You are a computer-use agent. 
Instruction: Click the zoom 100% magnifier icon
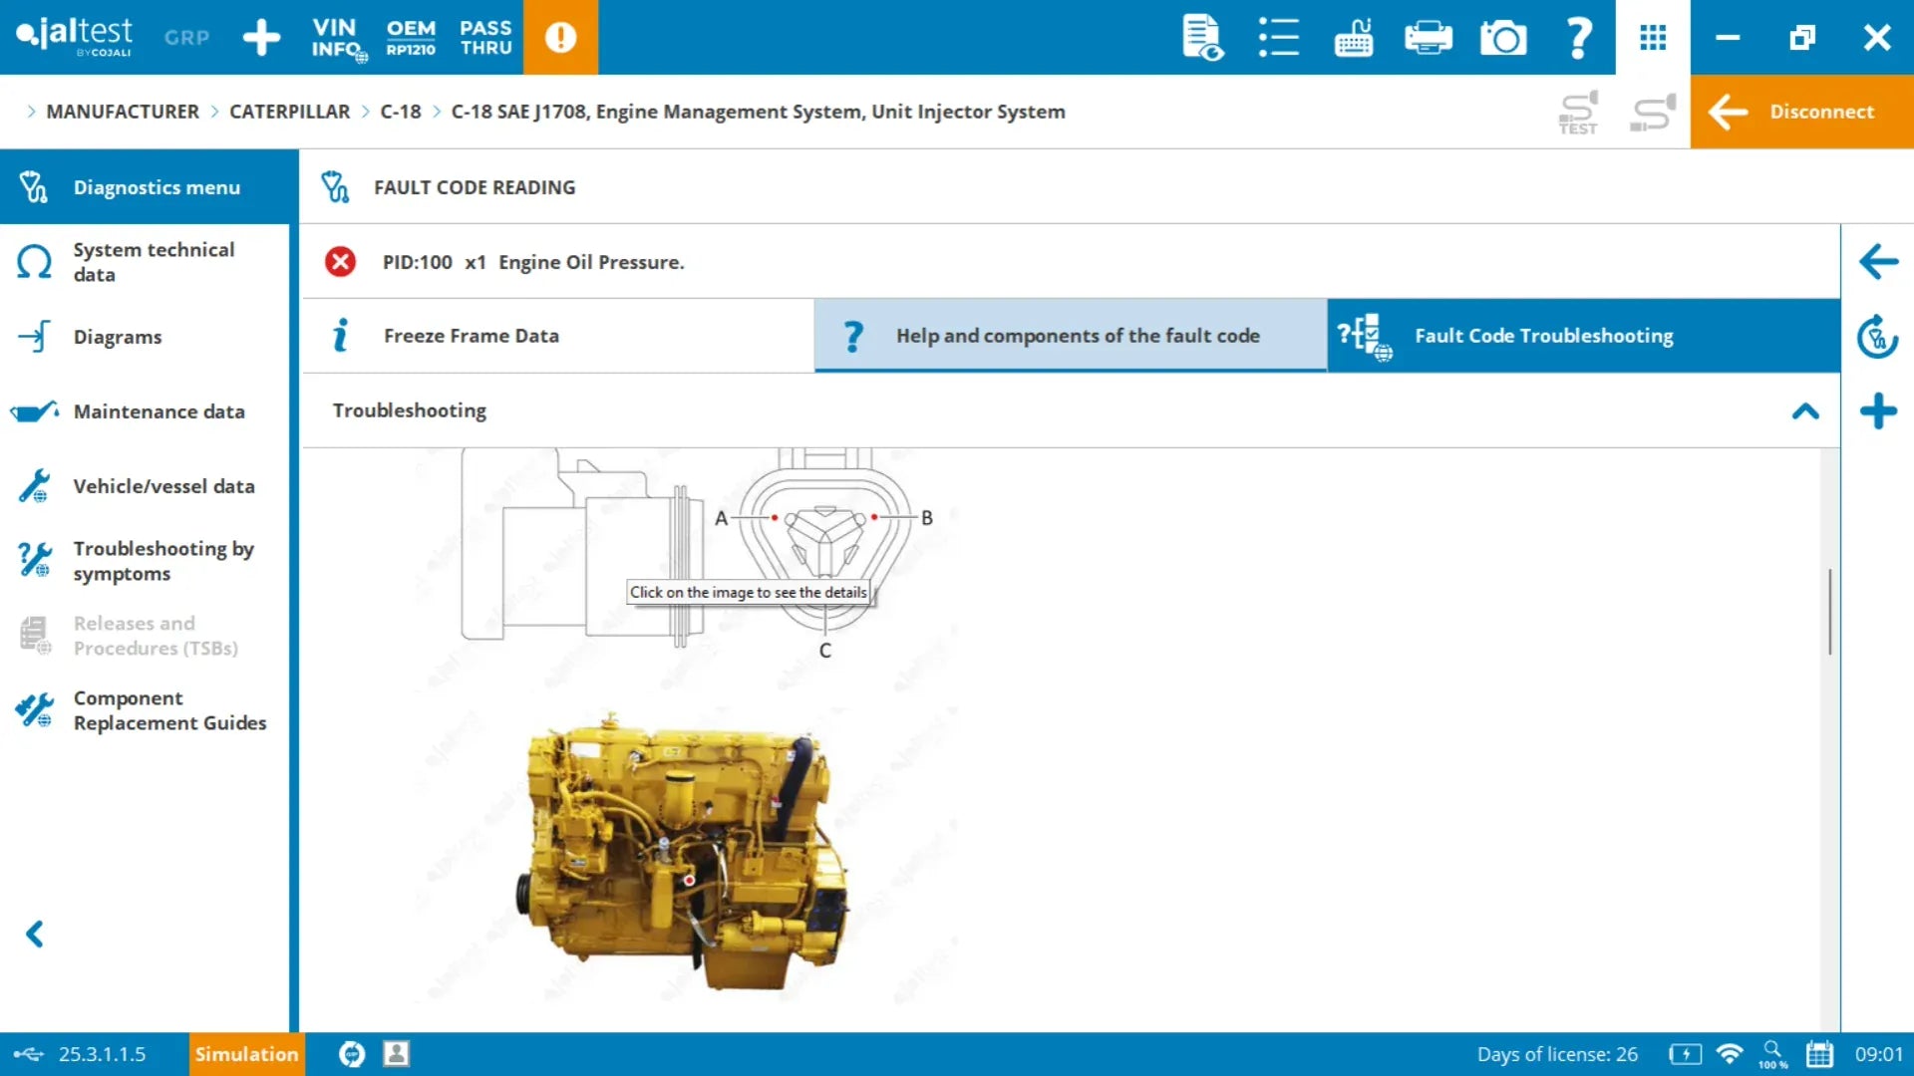click(x=1773, y=1054)
